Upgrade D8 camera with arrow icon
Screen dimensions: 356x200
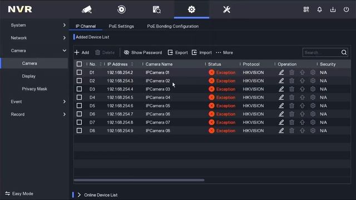(302, 131)
